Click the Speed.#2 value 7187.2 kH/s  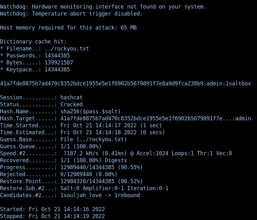coord(81,153)
